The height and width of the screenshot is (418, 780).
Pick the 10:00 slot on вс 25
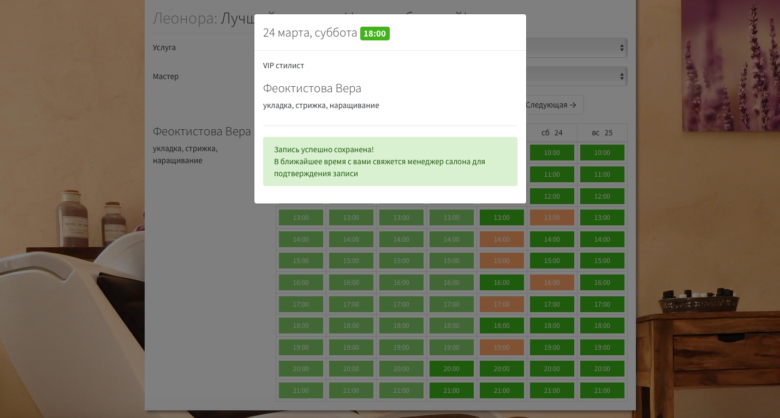tap(602, 153)
